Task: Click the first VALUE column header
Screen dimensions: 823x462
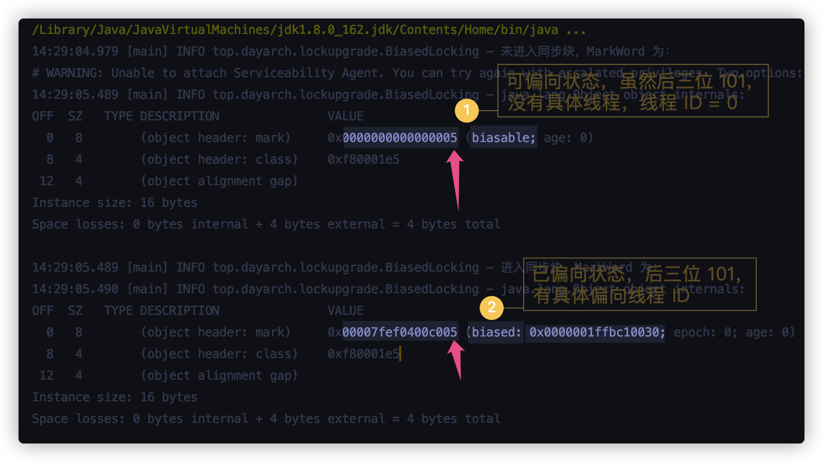Action: point(346,116)
